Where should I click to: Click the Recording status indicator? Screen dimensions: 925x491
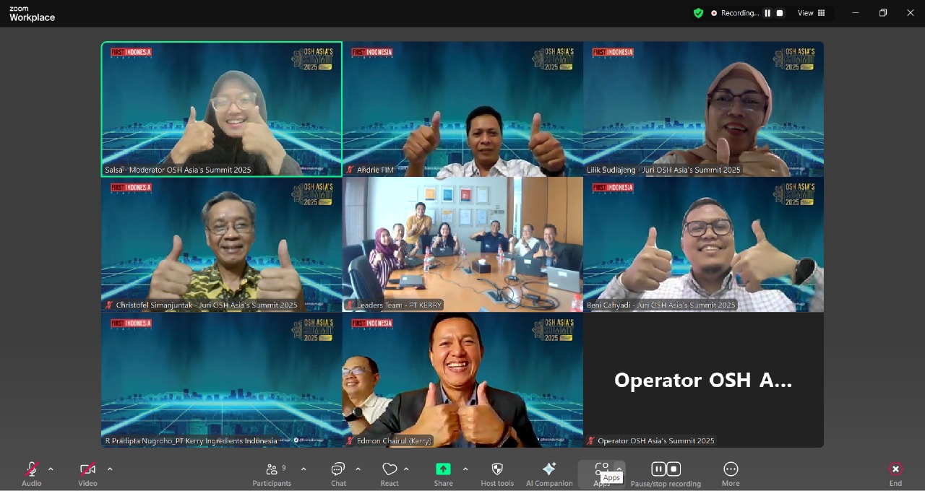tap(735, 13)
